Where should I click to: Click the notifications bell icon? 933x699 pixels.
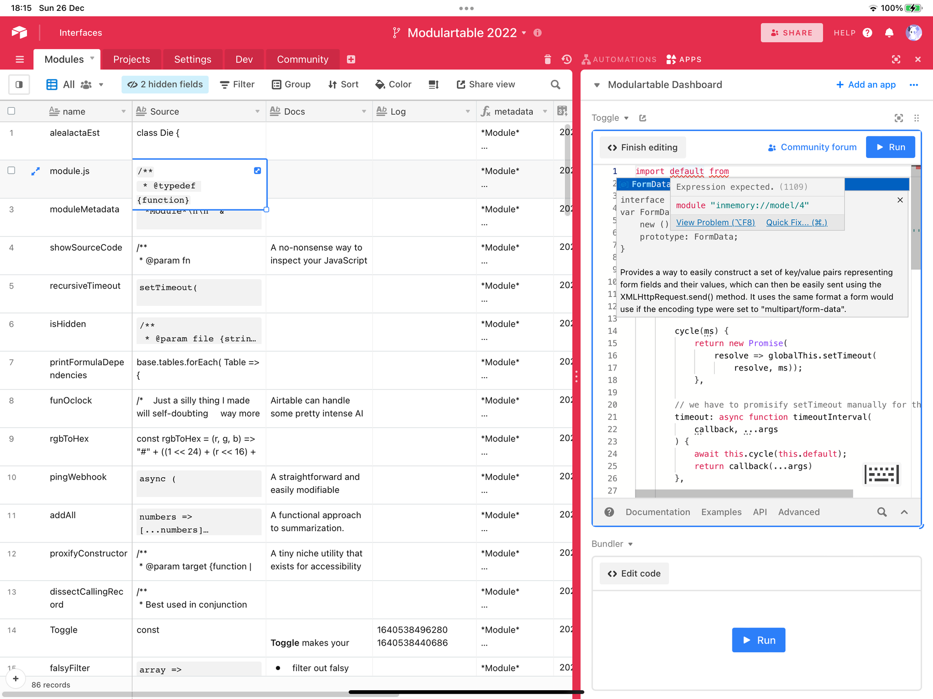tap(889, 33)
